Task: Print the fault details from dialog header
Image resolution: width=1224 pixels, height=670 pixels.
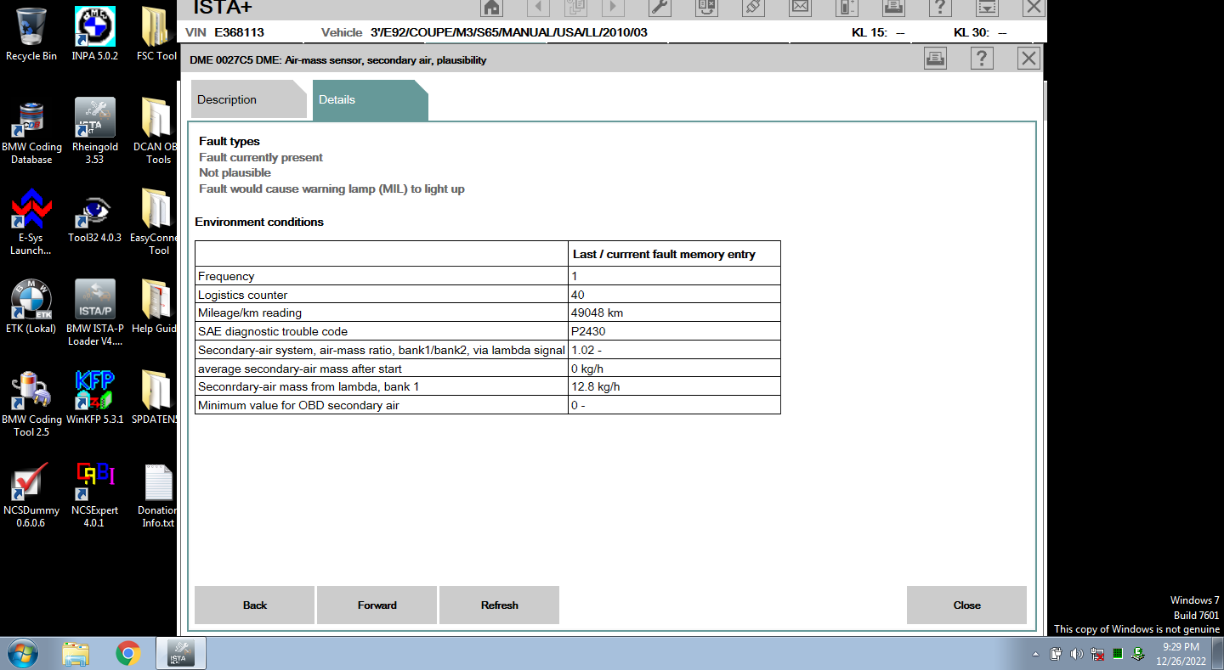Action: pos(935,59)
